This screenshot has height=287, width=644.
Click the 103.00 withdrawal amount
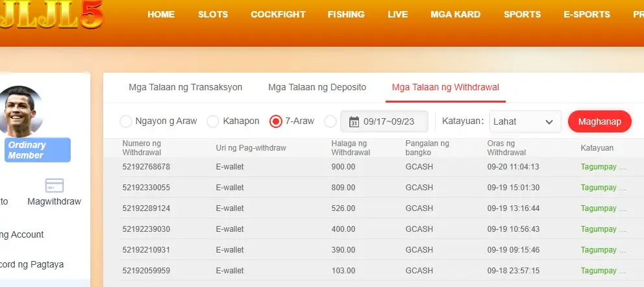pyautogui.click(x=343, y=271)
